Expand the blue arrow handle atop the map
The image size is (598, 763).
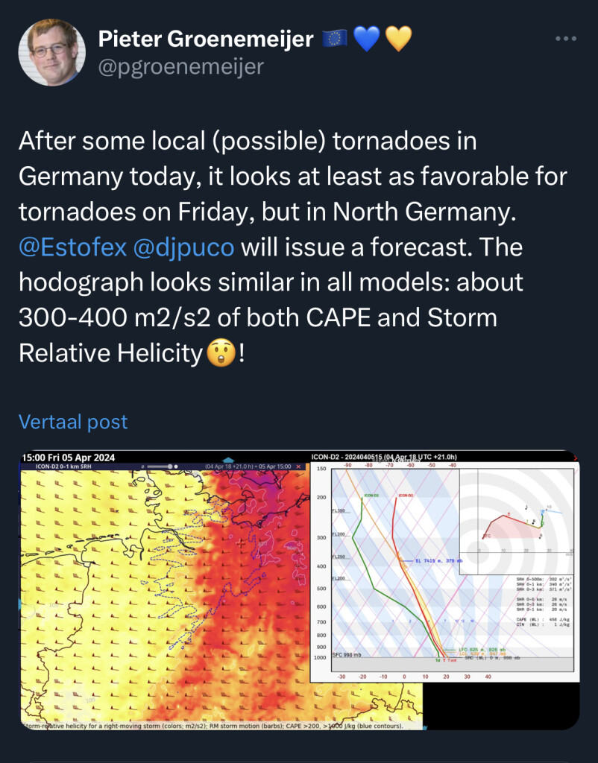pyautogui.click(x=228, y=460)
